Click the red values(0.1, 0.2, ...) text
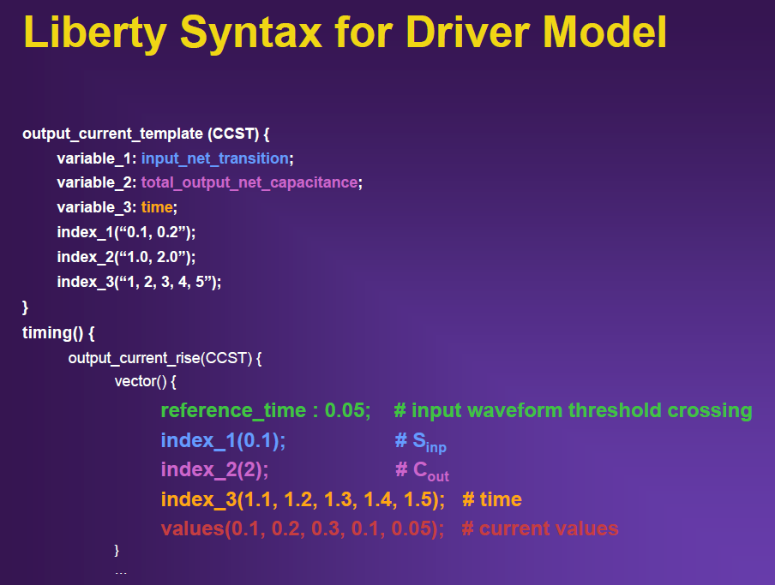The width and height of the screenshot is (775, 585). pyautogui.click(x=302, y=528)
